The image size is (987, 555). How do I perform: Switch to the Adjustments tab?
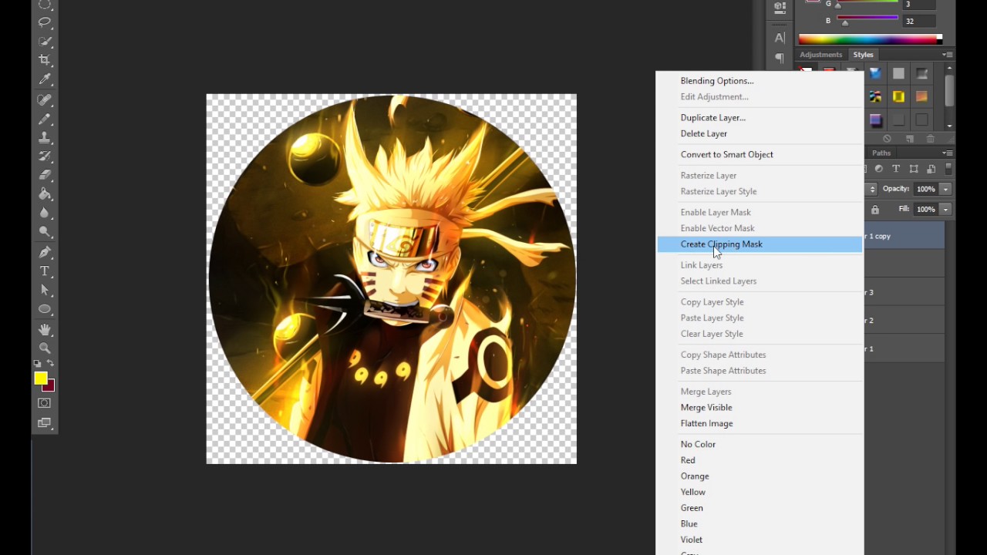click(x=820, y=55)
